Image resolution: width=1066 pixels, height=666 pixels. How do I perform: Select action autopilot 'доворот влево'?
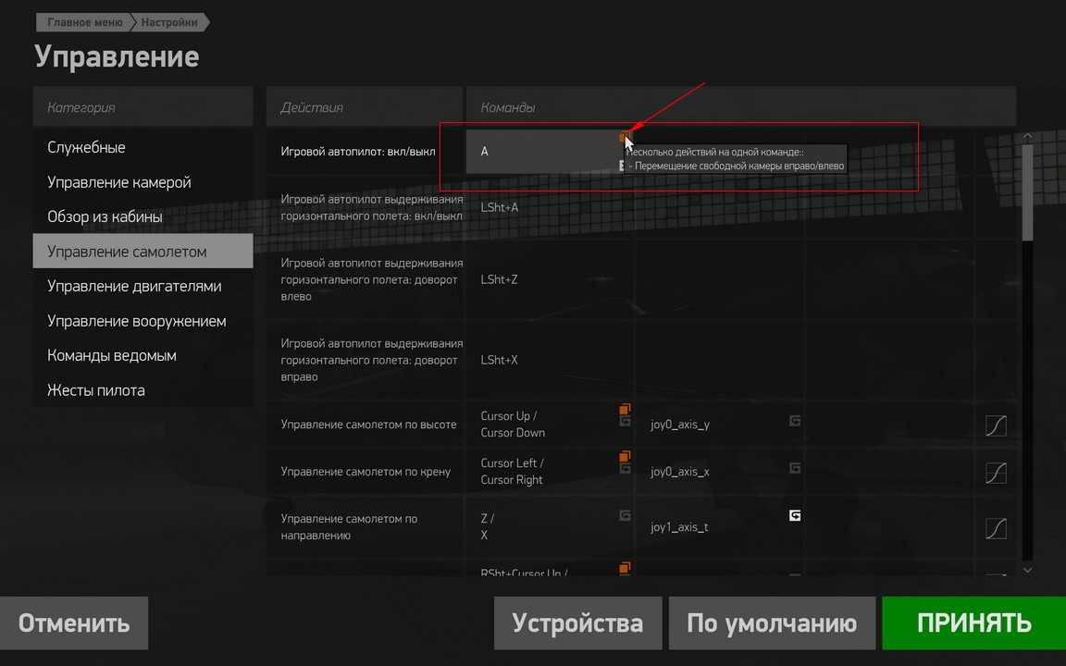(366, 279)
